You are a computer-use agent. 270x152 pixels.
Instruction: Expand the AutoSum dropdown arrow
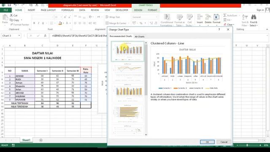pyautogui.click(x=239, y=15)
